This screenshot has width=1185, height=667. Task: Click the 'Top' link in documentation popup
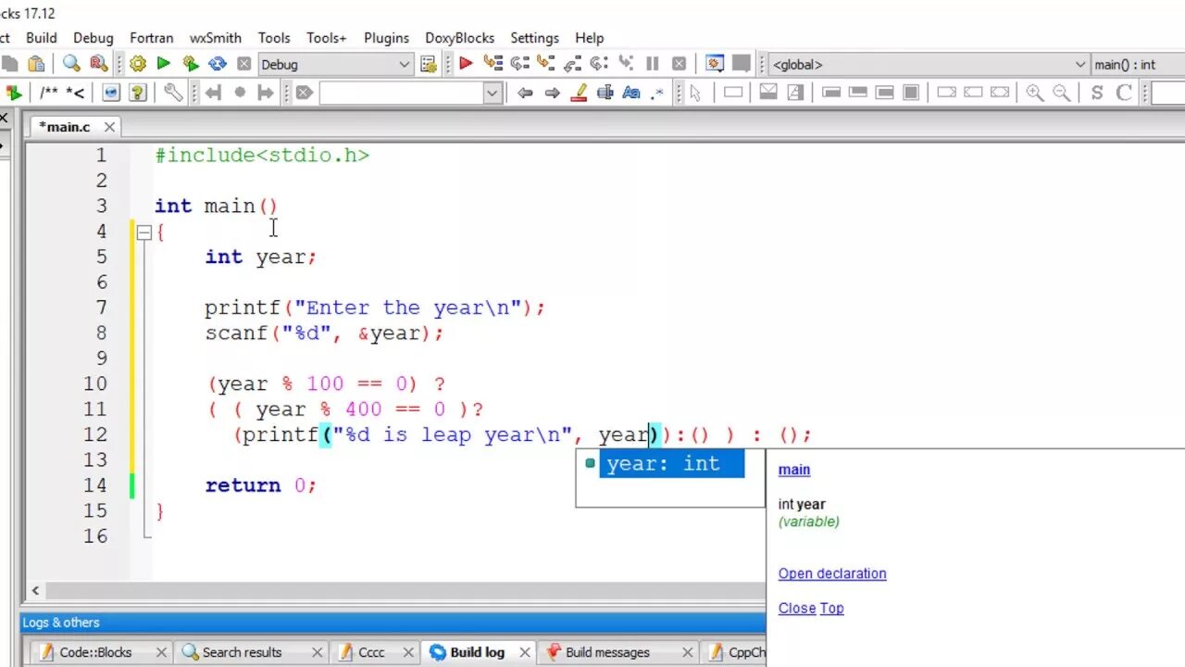[832, 608]
